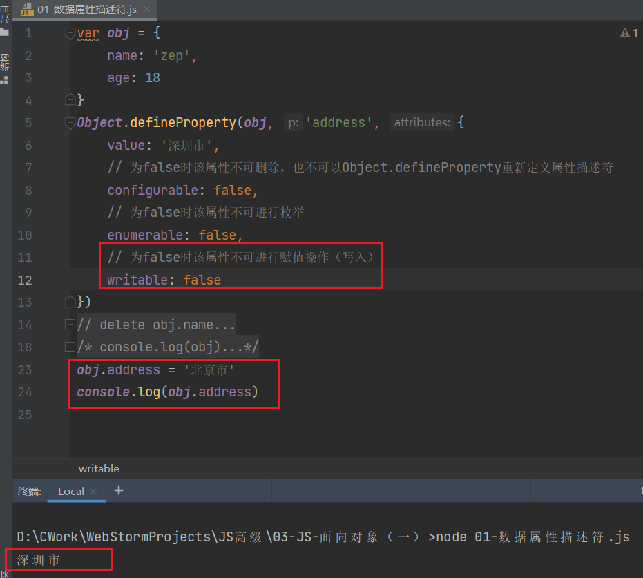
Task: Click the 'address' string parameter
Action: pyautogui.click(x=338, y=122)
